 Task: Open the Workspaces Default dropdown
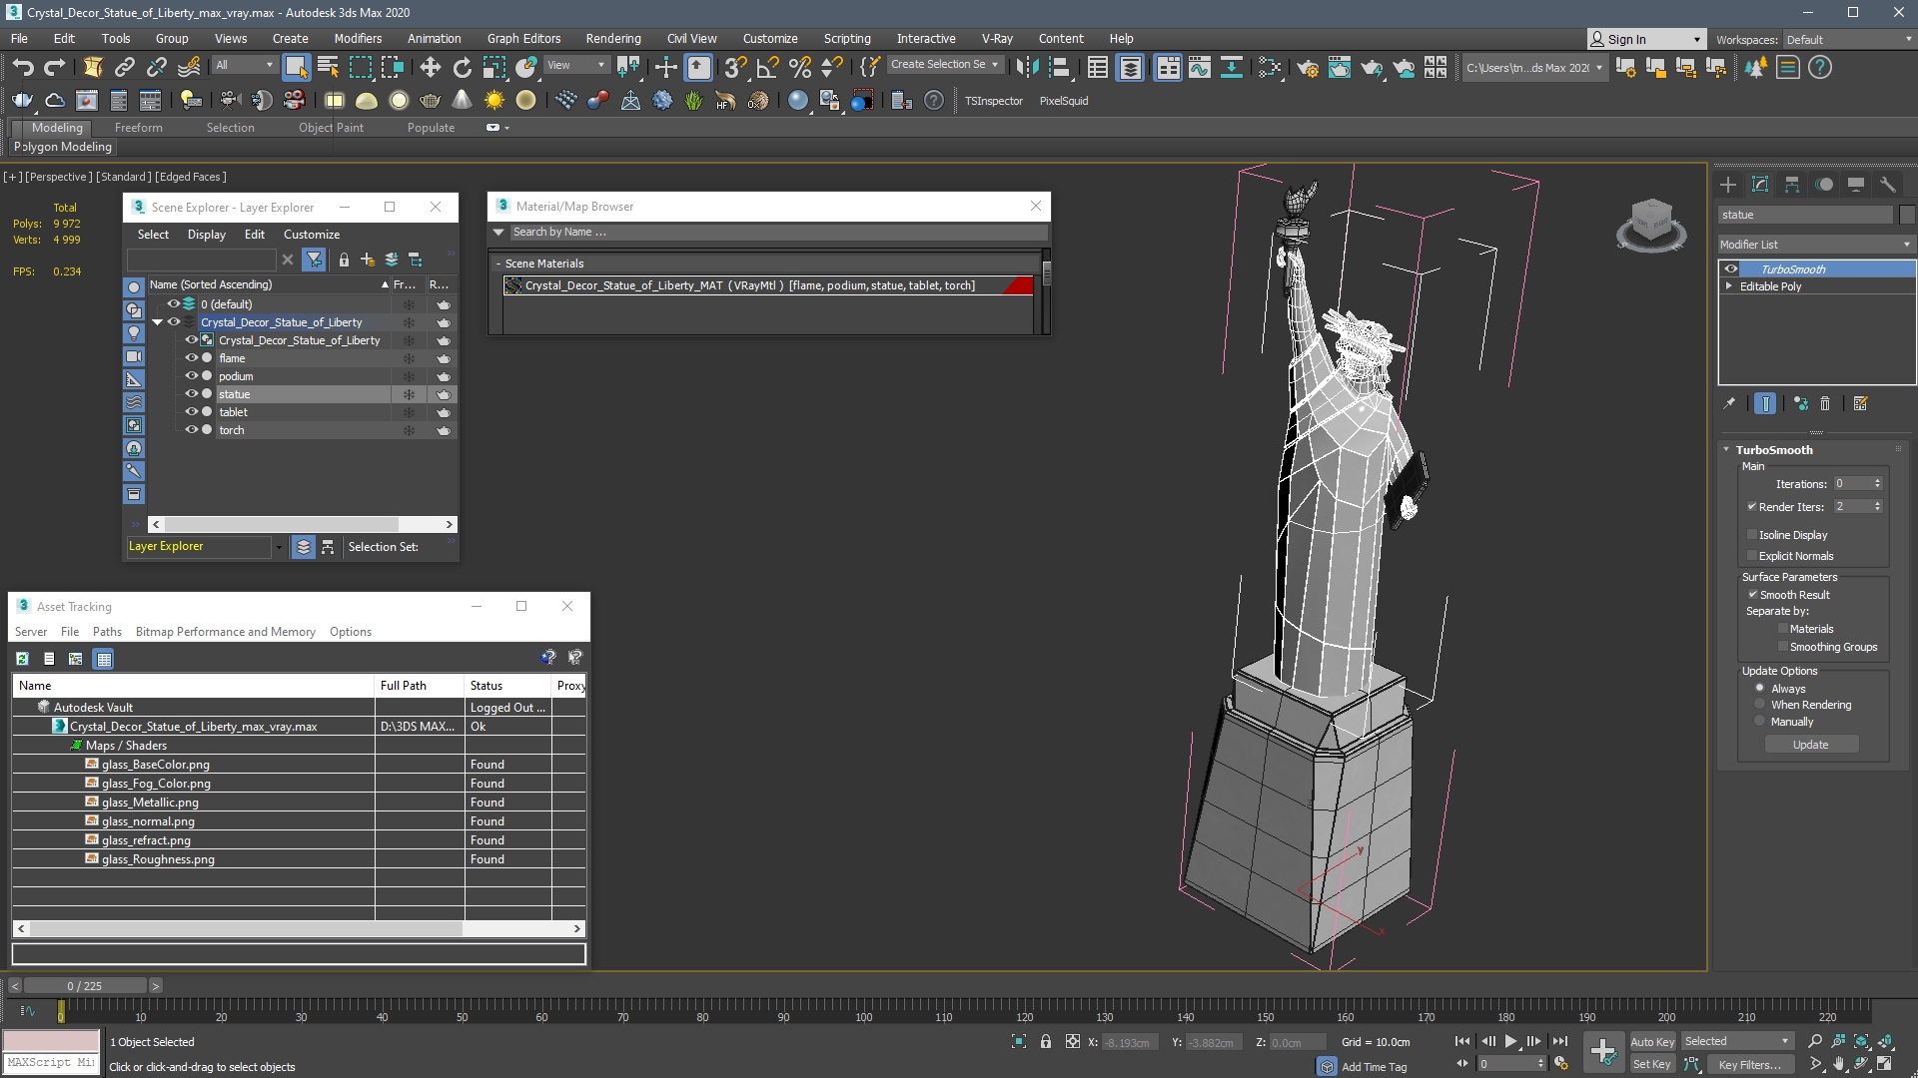(x=1848, y=40)
